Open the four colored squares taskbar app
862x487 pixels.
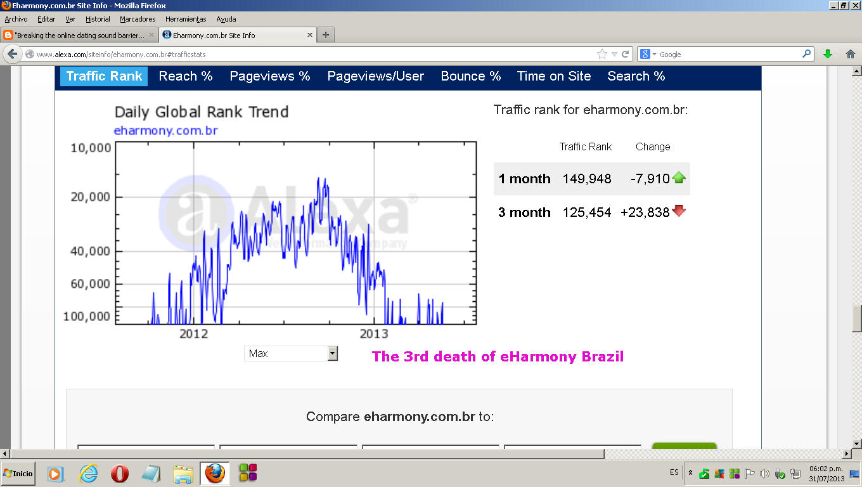coord(248,473)
